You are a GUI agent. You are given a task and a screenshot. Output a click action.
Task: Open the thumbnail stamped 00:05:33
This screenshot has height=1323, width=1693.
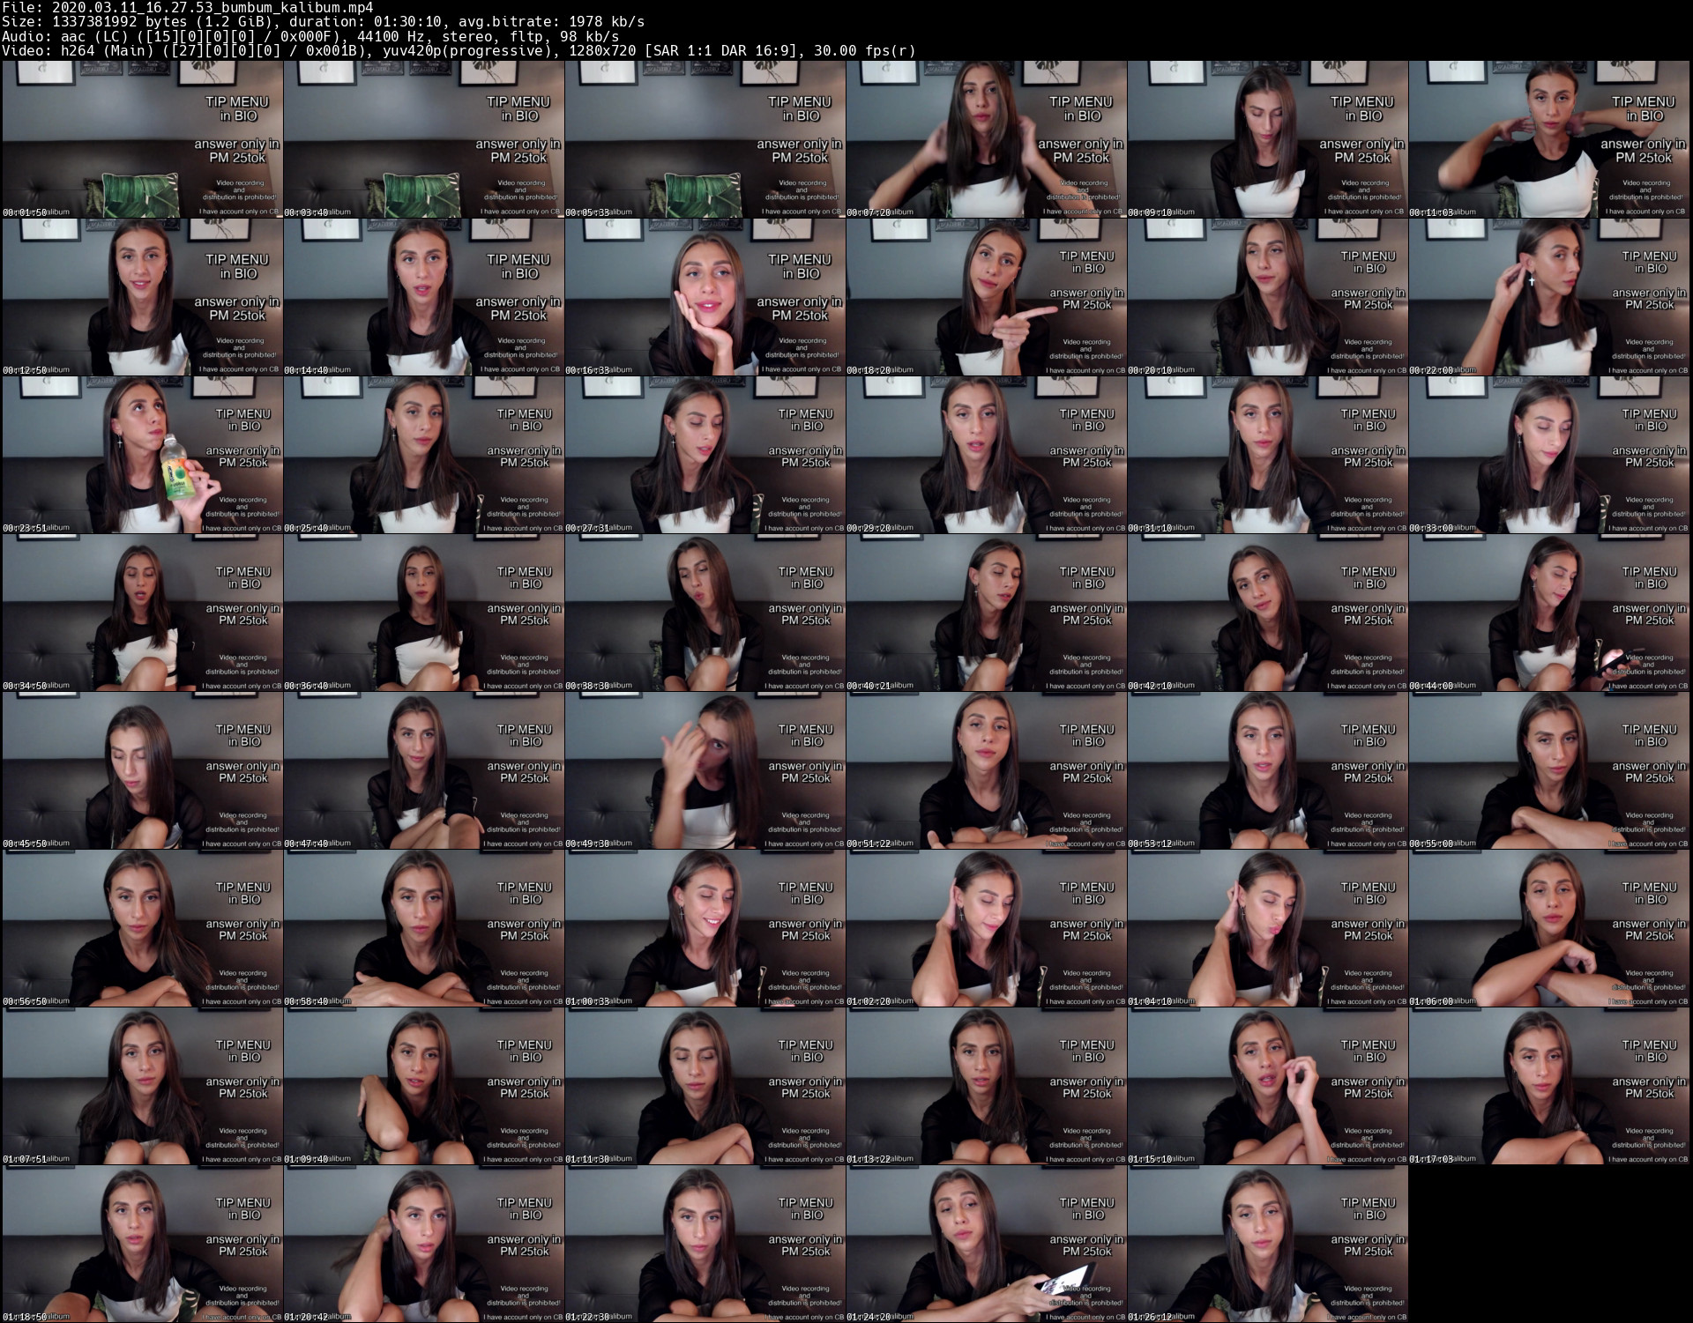coord(705,139)
